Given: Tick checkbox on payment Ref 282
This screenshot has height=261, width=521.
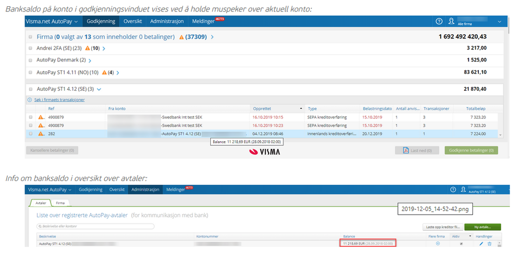Looking at the screenshot, I should (x=31, y=134).
